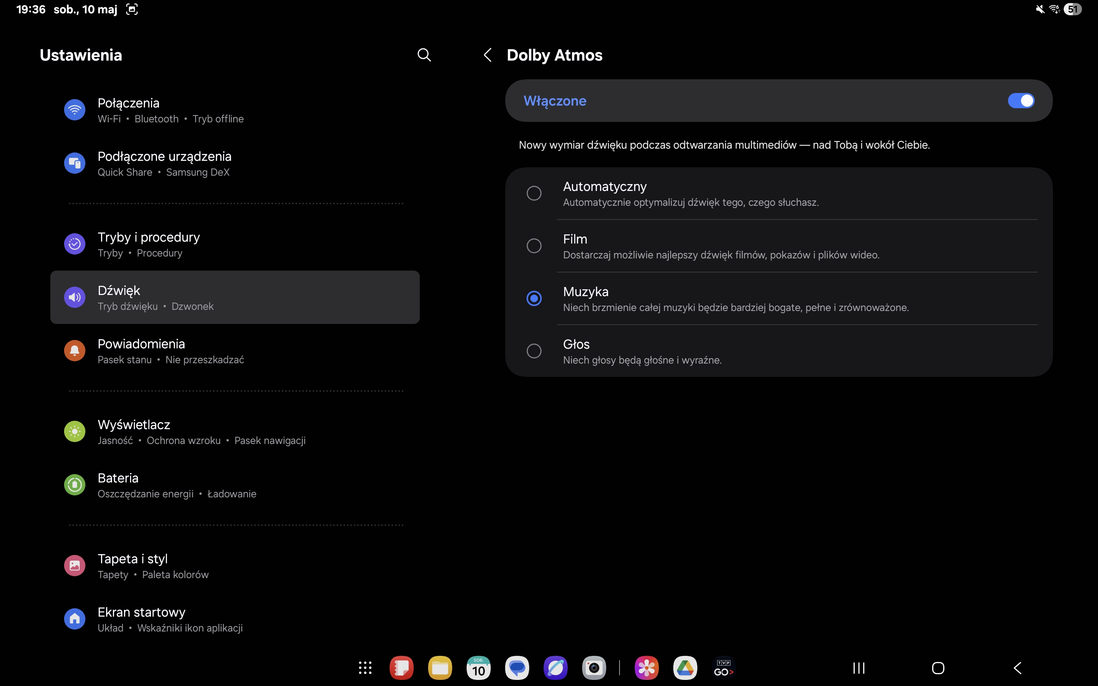Tap the Powiadomienia bell icon
The width and height of the screenshot is (1098, 686).
point(75,351)
